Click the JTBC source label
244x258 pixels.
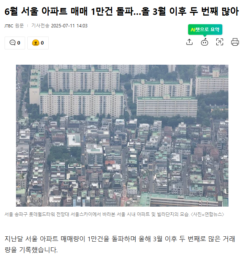coord(9,26)
